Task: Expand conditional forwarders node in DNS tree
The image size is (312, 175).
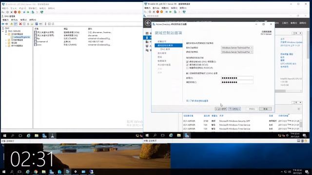Action: (x=6, y=46)
